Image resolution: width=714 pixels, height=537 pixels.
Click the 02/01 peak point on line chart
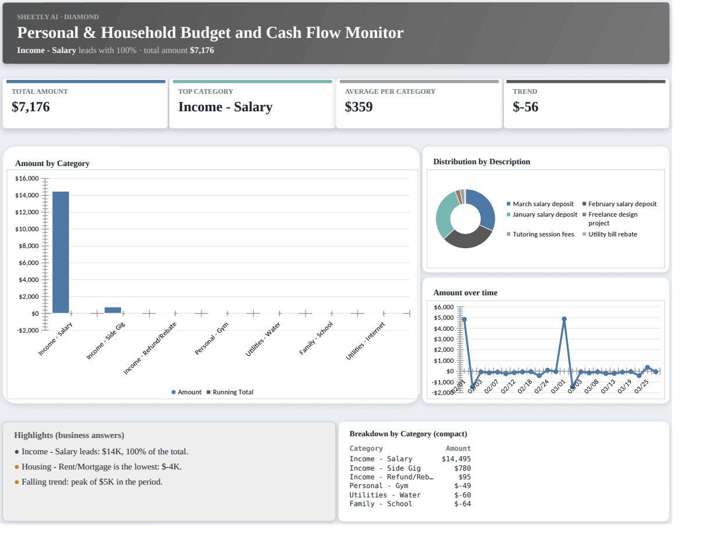464,319
